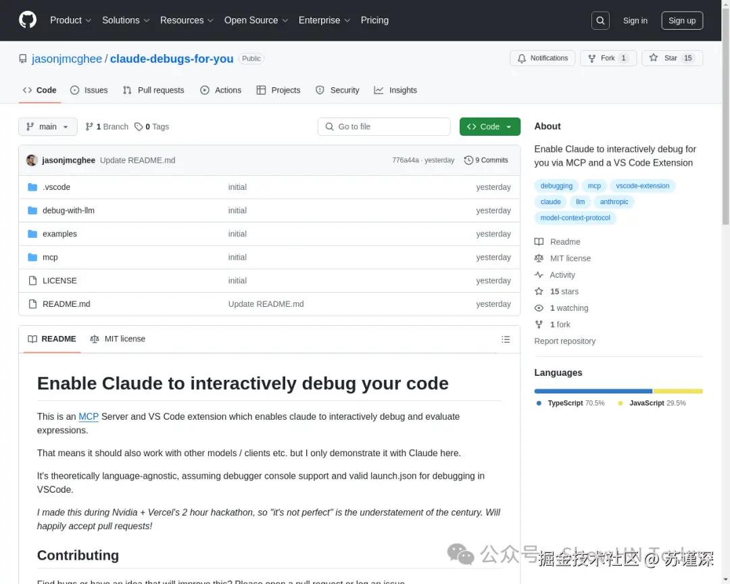Click jasonjmcghee's avatar in commit row
The width and height of the screenshot is (730, 584).
pos(32,160)
